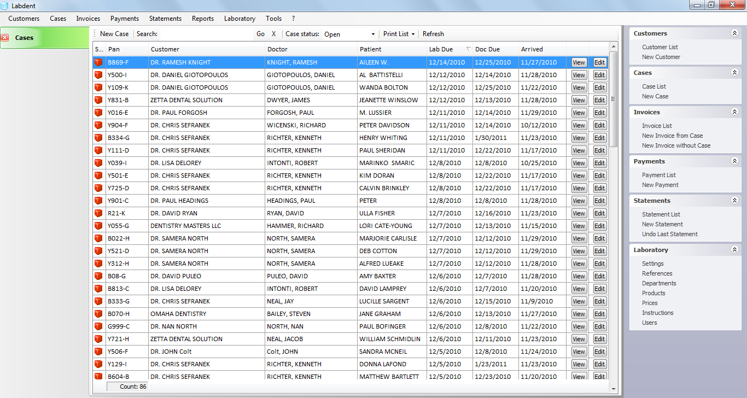
Task: Collapse the Cases sidebar panel
Action: (734, 73)
